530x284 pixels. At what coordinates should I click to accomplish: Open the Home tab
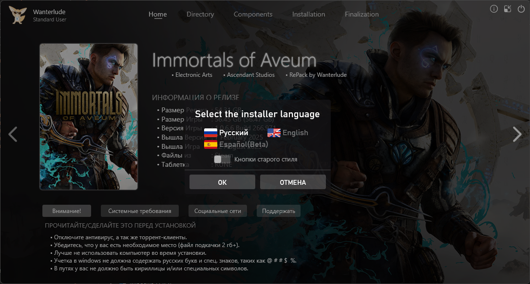(x=157, y=14)
